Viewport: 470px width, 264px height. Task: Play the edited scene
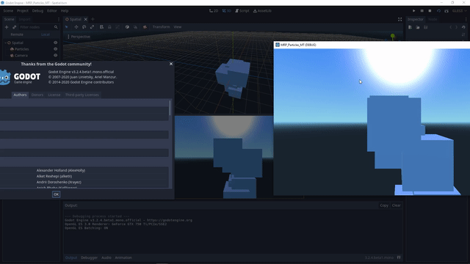coord(438,11)
